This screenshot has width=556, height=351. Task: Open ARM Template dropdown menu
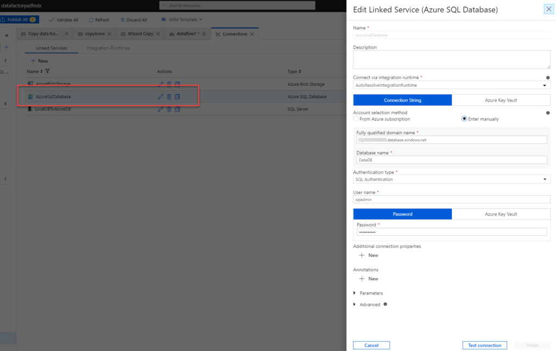coord(182,20)
